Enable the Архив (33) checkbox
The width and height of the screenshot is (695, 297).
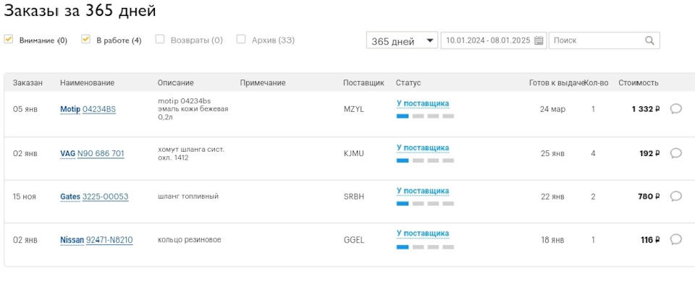coord(241,40)
